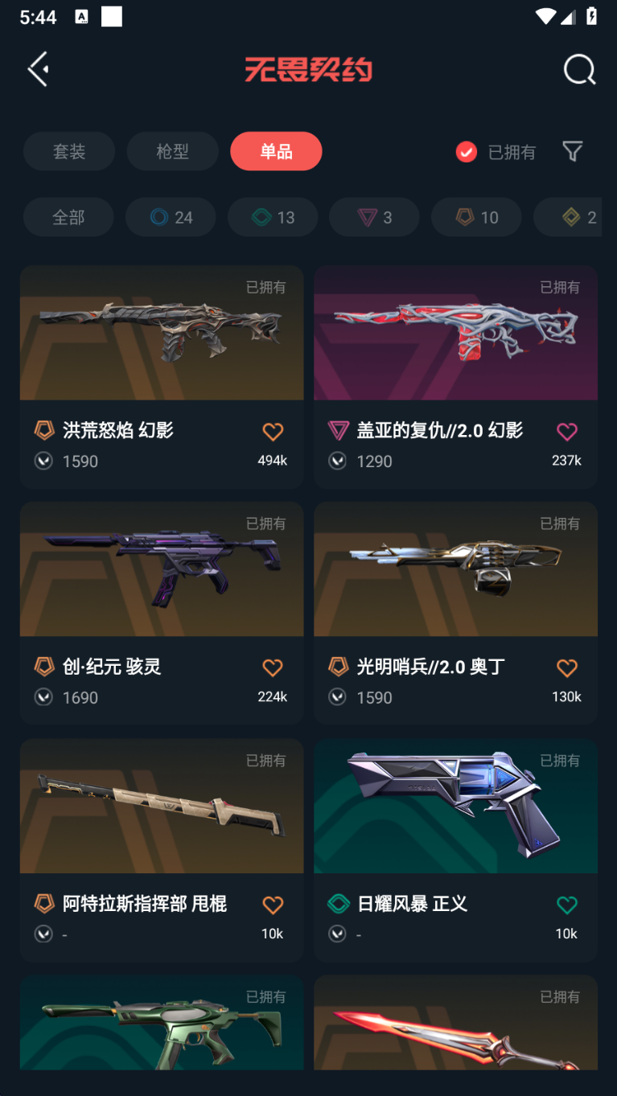Favorite 光明哨兵//2.0 奥丁 with its heart icon
Screen dimensions: 617x1096
[x=567, y=668]
